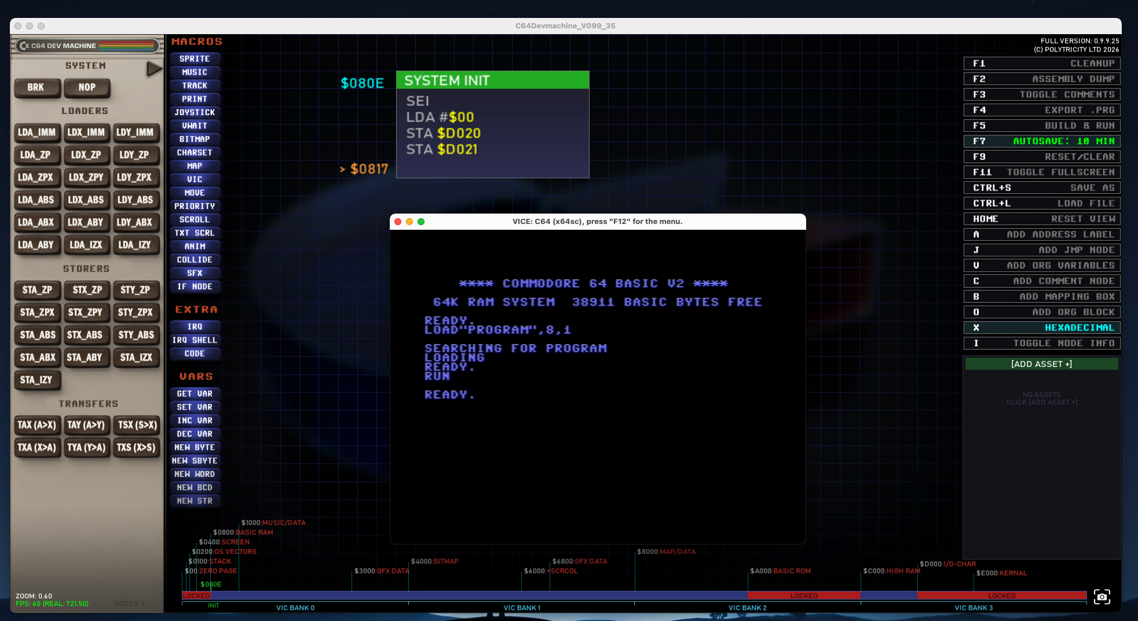The height and width of the screenshot is (621, 1138).
Task: Click the VIC BANK 1 label
Action: (522, 608)
